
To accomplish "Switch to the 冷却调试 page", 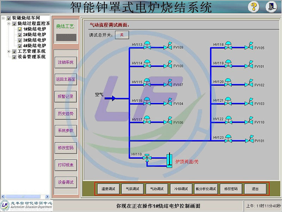I will 181,189.
